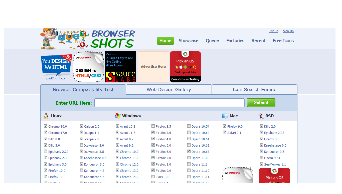Click the W3 Markup Design to HTML5/CSS3 badge
Image resolution: width=342 pixels, height=194 pixels.
[x=88, y=67]
